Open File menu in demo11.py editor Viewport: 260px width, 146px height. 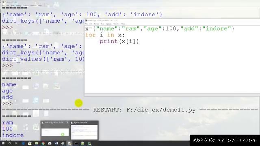pyautogui.click(x=87, y=24)
